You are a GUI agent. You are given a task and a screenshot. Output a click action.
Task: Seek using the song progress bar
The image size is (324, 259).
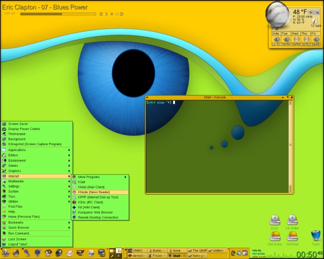tap(58, 14)
